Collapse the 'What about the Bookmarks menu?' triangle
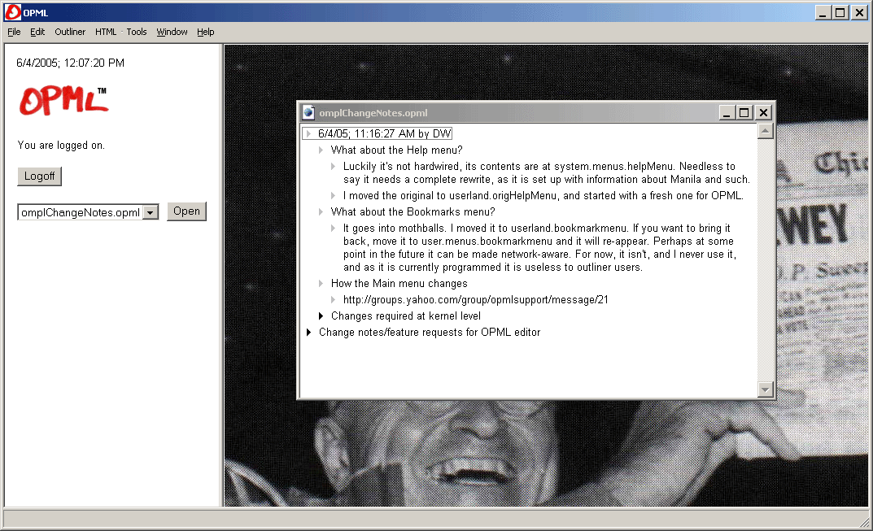873x531 pixels. click(321, 212)
